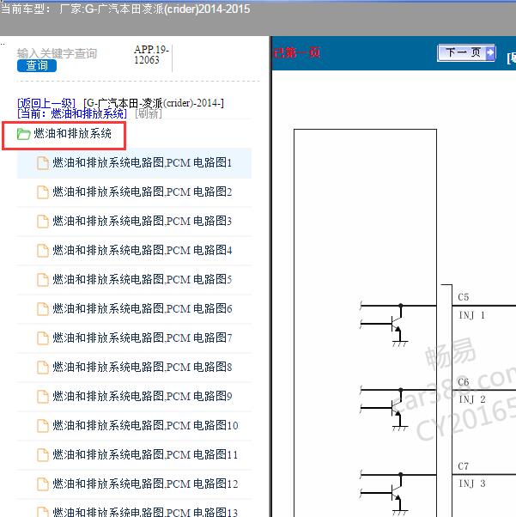The height and width of the screenshot is (517, 516).
Task: Click file icon beside 电路图1
Action: tap(43, 163)
